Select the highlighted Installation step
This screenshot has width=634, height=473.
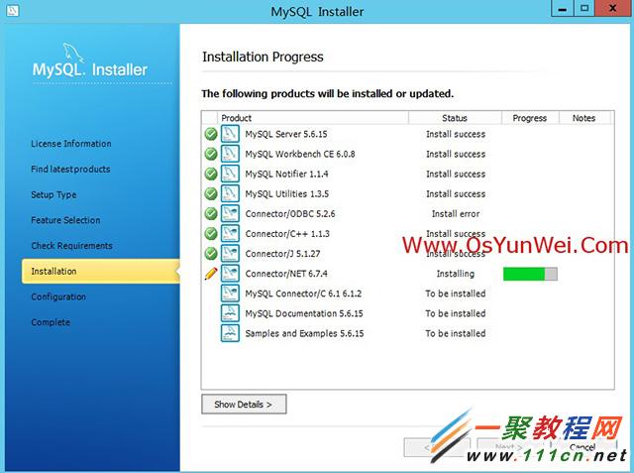(101, 271)
